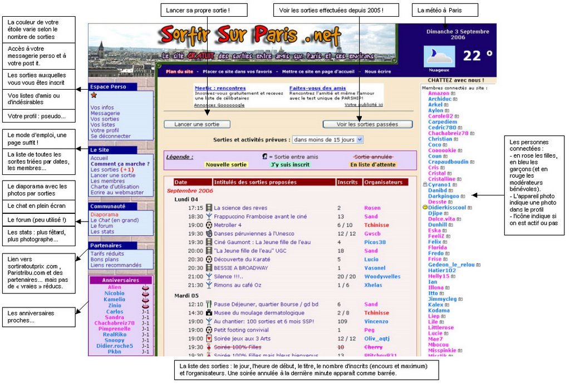Open sortie "La Jeune fille de l'eau" UGC
Image resolution: width=570 pixels, height=386 pixels.
[250, 251]
